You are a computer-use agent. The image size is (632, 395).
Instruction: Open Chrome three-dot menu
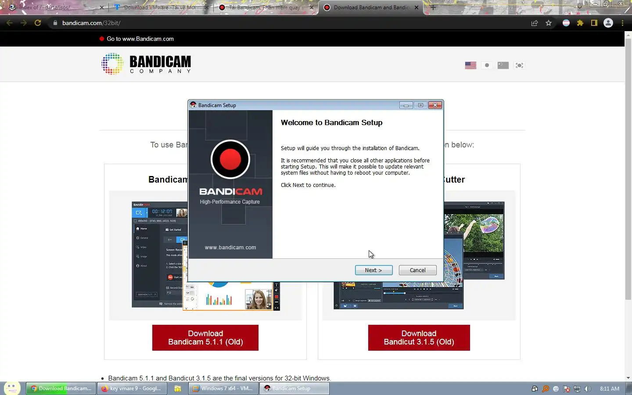pyautogui.click(x=622, y=23)
